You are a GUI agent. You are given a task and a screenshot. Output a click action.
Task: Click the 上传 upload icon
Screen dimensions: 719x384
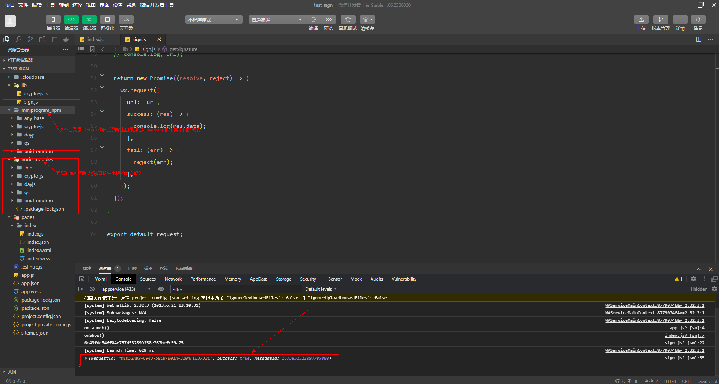click(641, 19)
